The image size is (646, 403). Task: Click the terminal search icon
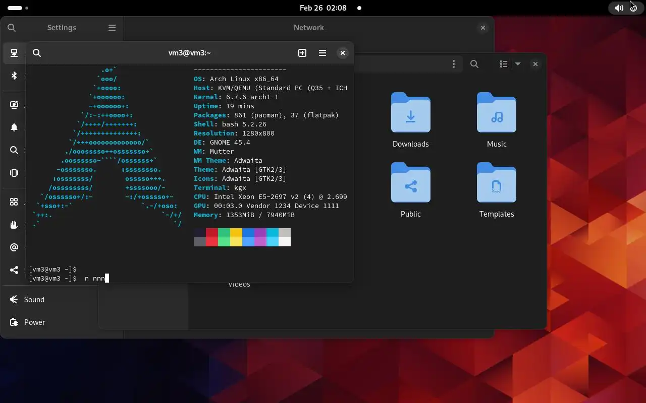pos(37,53)
